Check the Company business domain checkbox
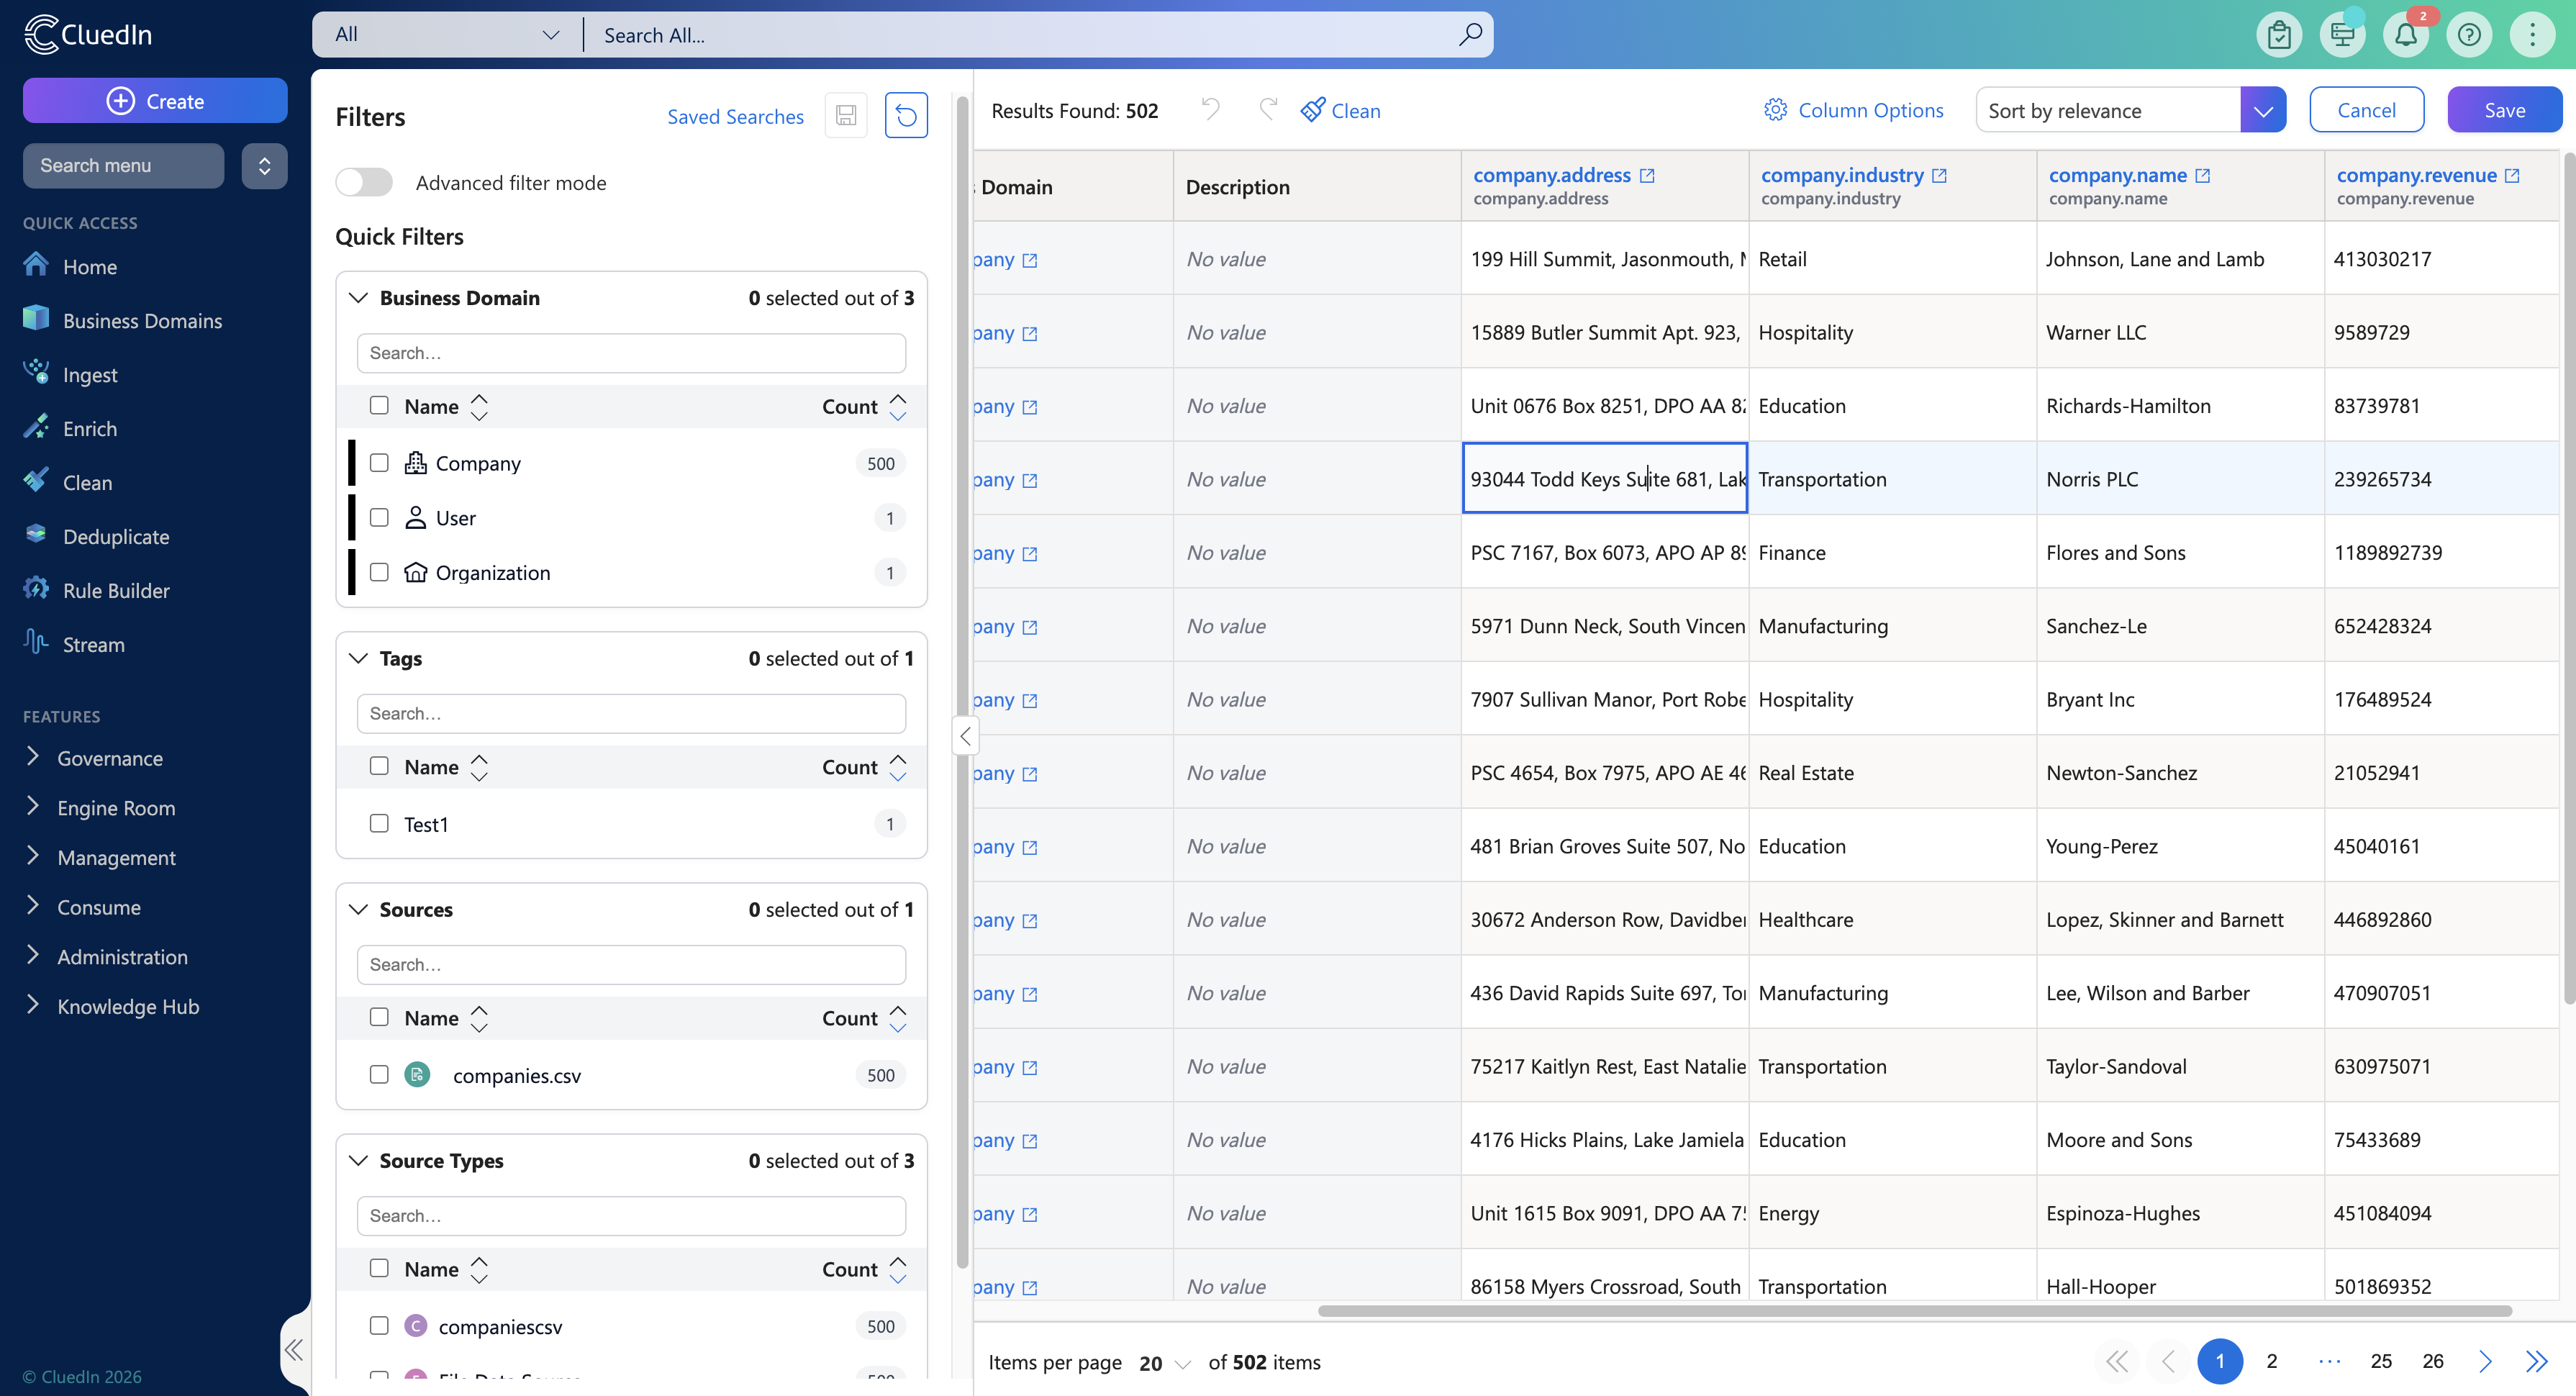Viewport: 2576px width, 1396px height. [x=379, y=463]
